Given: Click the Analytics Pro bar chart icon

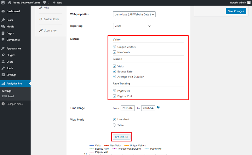Looking at the screenshot, I should 3,83.
